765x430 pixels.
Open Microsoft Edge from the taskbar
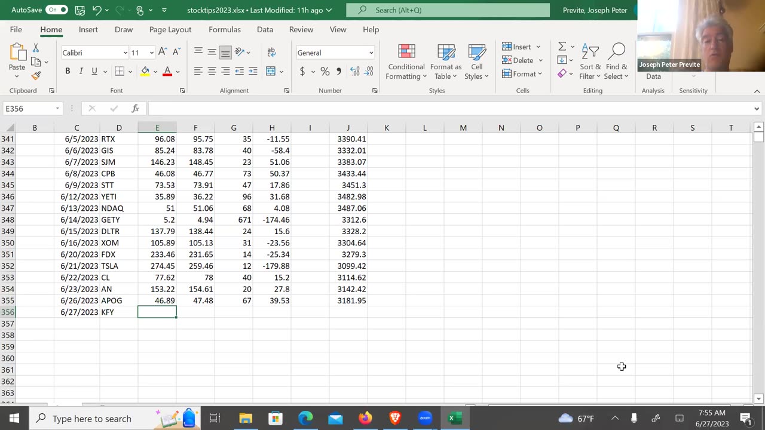pos(305,418)
